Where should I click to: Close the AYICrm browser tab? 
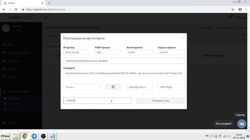coord(43,3)
